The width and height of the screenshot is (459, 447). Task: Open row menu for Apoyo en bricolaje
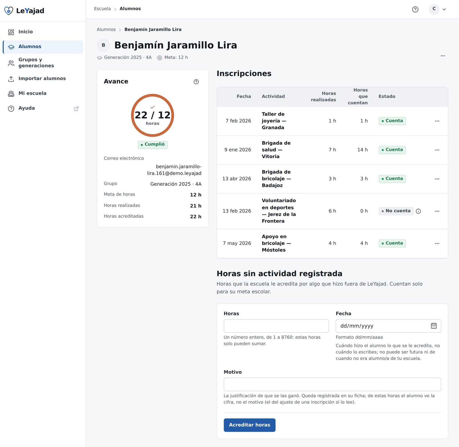point(437,243)
